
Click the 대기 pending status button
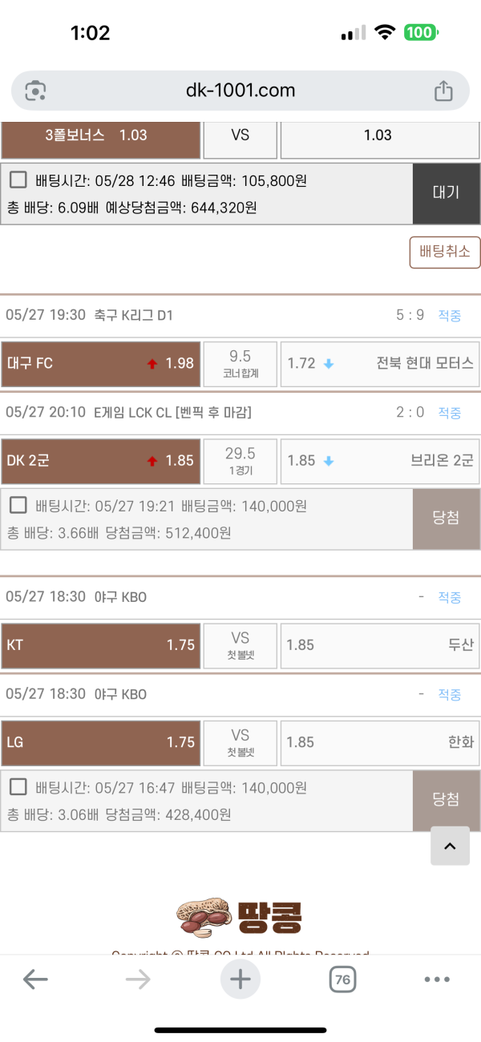tap(446, 193)
